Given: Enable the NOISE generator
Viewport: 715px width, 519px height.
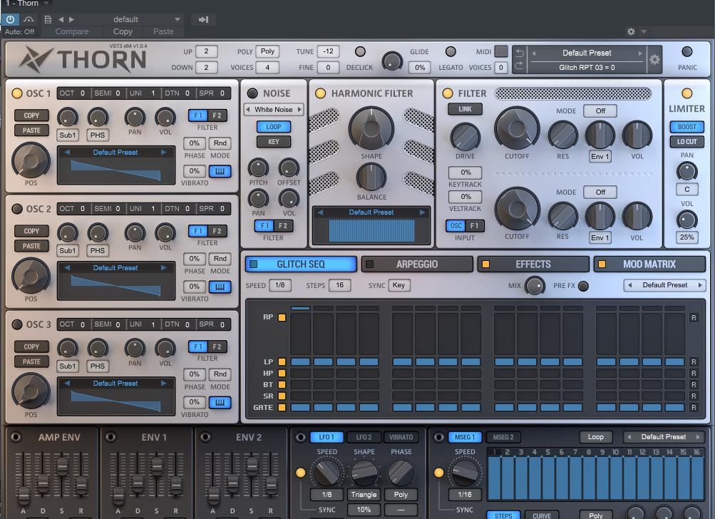Looking at the screenshot, I should click(x=252, y=93).
